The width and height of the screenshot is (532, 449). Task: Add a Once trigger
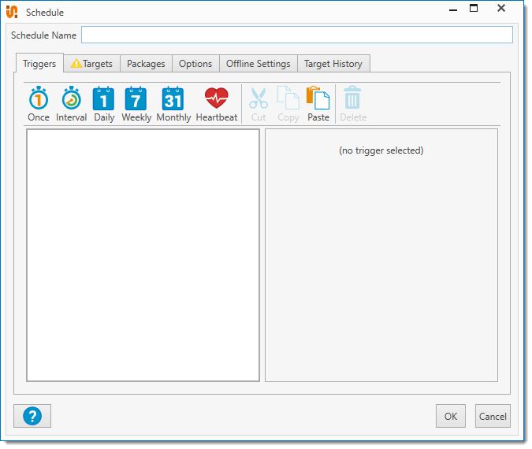pyautogui.click(x=39, y=104)
